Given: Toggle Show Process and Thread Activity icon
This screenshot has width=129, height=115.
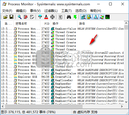Looking at the screenshot, I should click(102, 17).
